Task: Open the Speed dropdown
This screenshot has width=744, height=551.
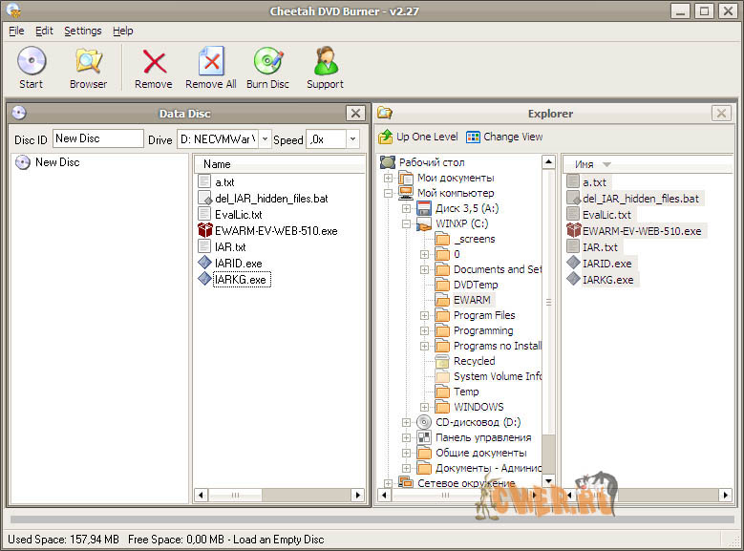Action: (351, 139)
